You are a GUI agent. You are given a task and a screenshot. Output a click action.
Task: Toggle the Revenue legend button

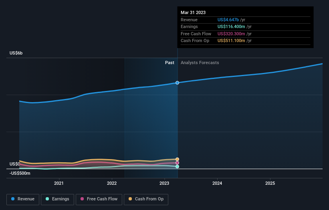(23, 199)
